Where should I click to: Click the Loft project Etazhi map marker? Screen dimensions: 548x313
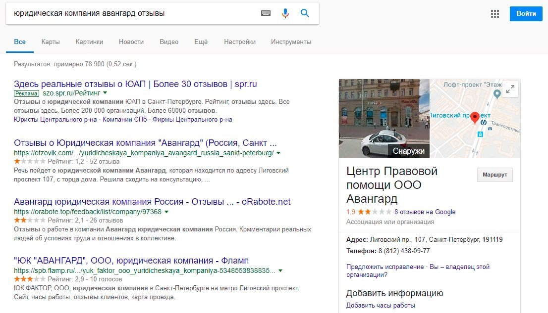click(x=497, y=93)
